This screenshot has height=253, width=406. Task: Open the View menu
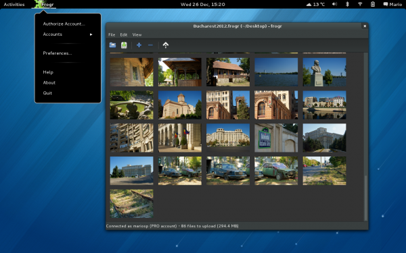click(x=137, y=34)
